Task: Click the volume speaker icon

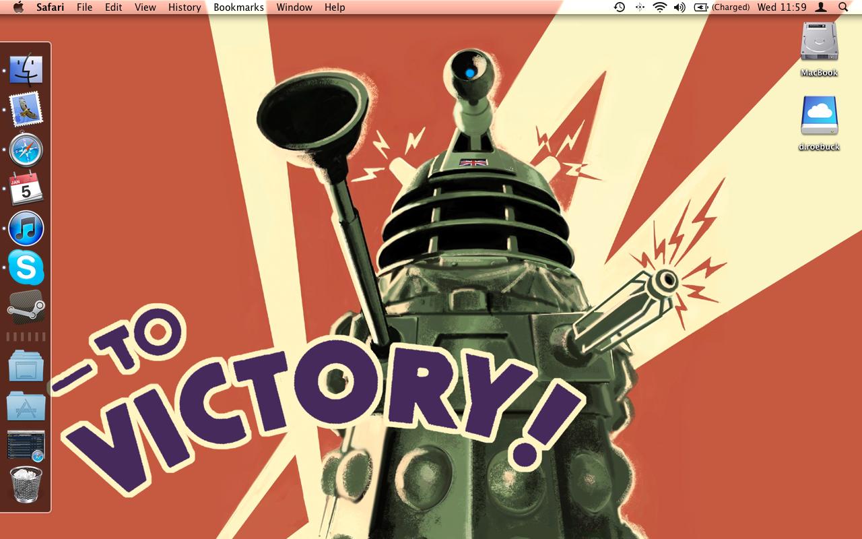Action: (x=679, y=7)
